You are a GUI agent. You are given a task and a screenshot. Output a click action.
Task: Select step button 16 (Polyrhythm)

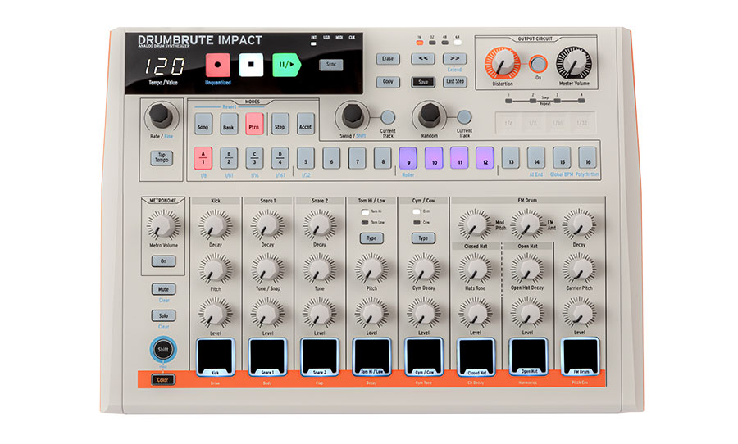[587, 157]
